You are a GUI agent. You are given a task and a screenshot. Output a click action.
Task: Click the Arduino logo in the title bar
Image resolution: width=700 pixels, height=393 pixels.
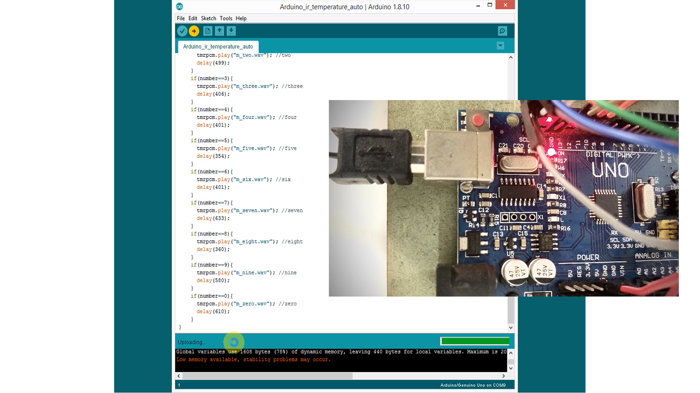pyautogui.click(x=179, y=6)
